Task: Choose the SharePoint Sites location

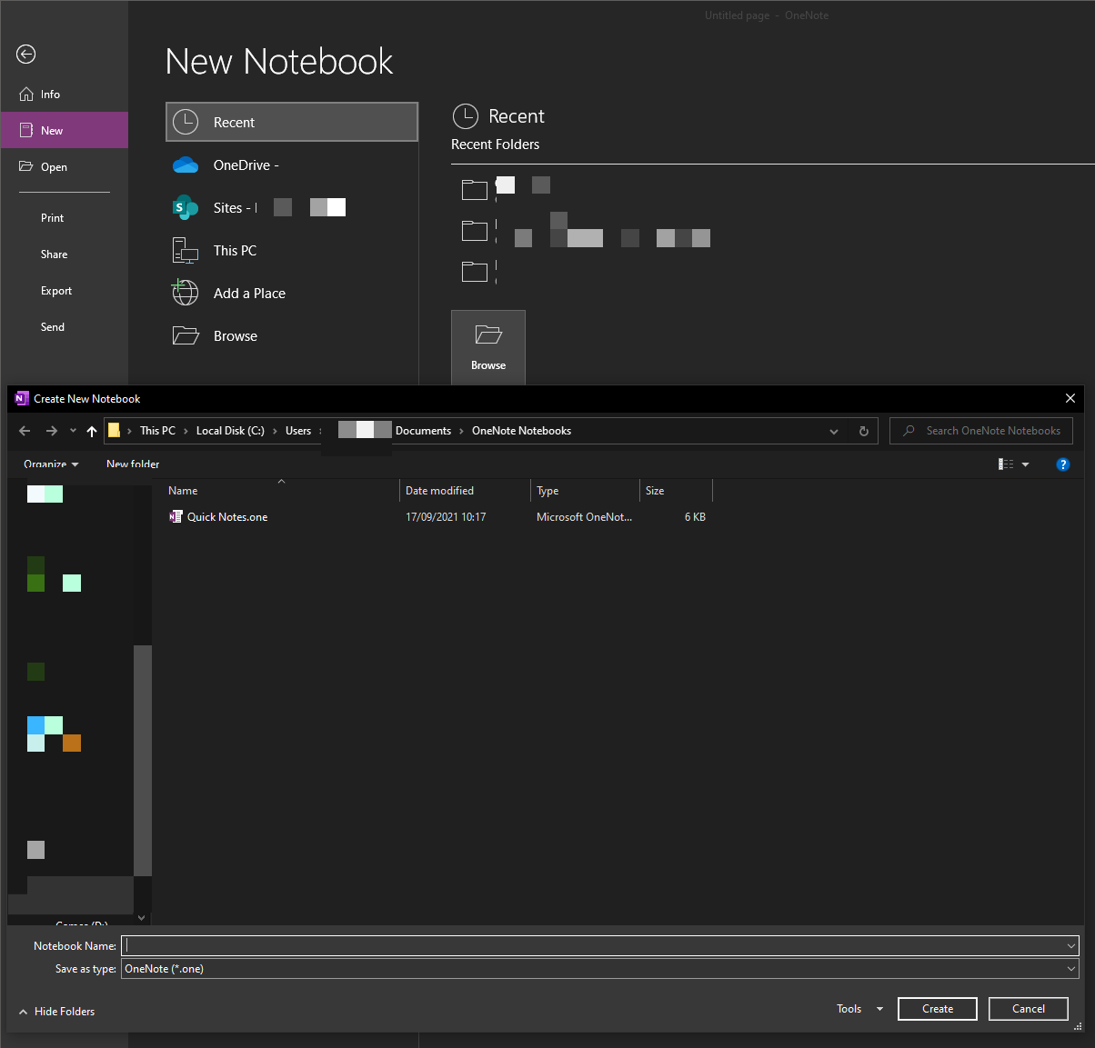Action: point(292,208)
